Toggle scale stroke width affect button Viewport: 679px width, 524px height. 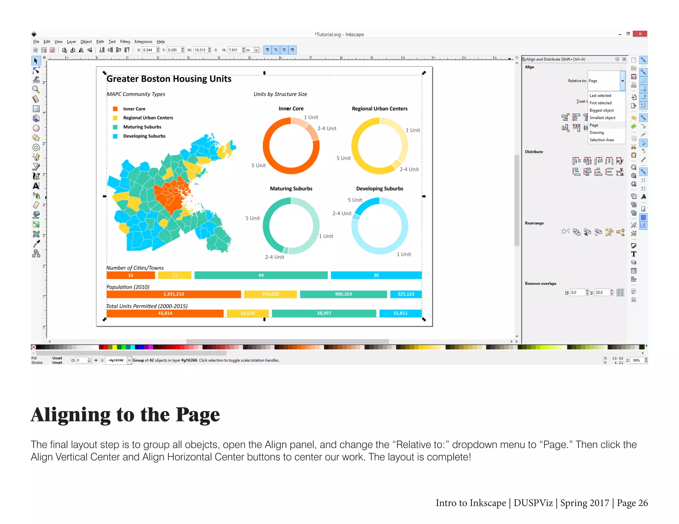[267, 50]
